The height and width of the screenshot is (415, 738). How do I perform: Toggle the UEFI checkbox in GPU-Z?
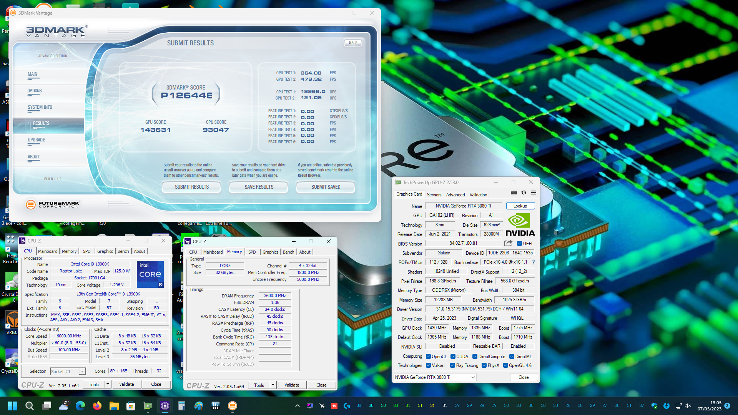519,243
